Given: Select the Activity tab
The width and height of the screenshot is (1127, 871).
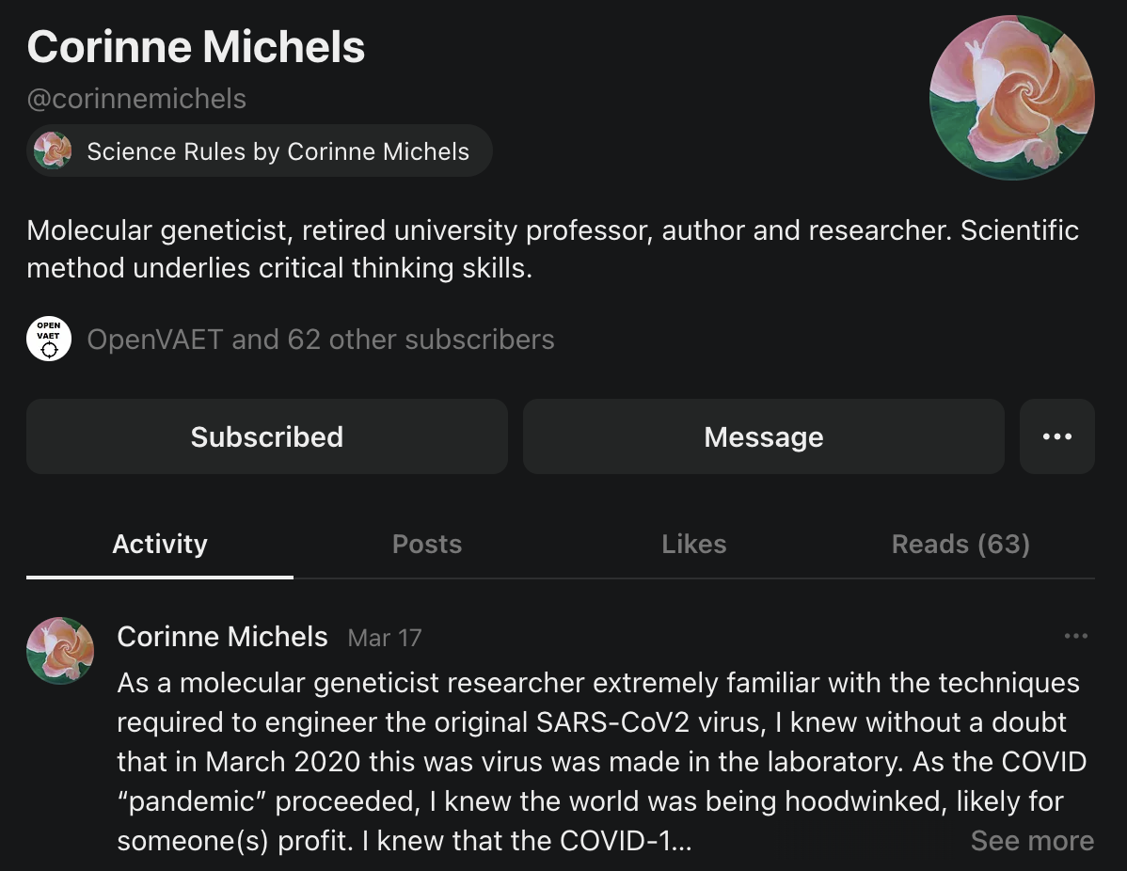Looking at the screenshot, I should 160,545.
